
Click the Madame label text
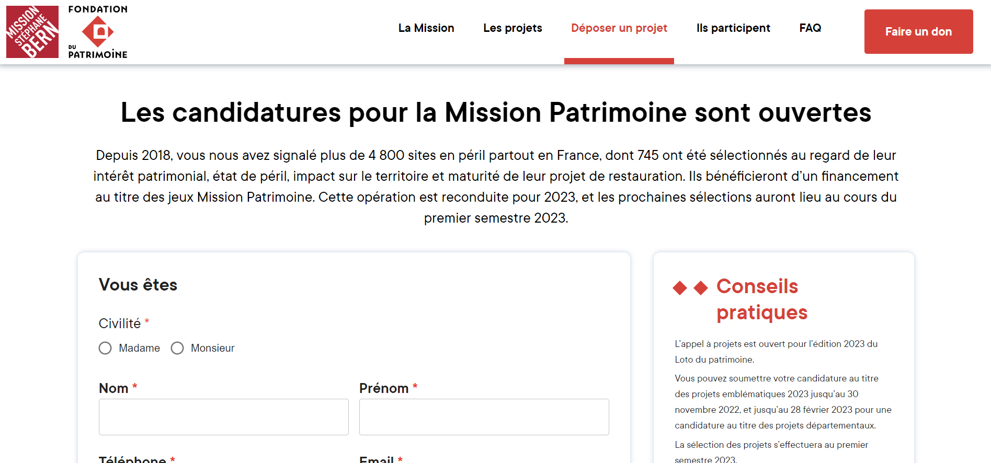click(139, 348)
